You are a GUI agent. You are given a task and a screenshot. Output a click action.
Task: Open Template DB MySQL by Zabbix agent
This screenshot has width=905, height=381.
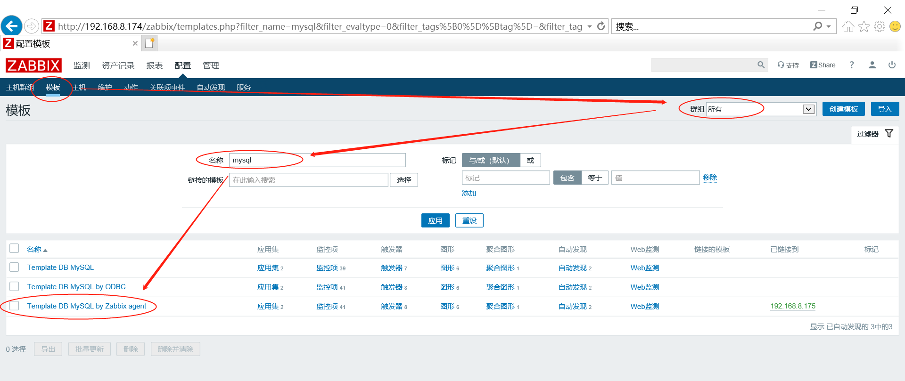click(x=87, y=306)
